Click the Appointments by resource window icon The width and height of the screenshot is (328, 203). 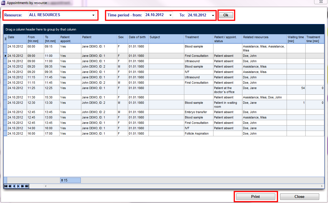(3, 3)
